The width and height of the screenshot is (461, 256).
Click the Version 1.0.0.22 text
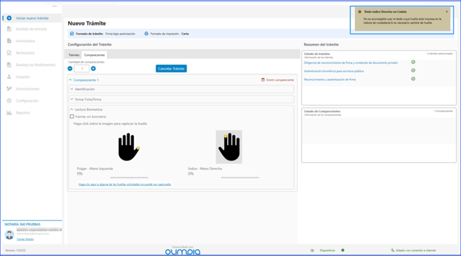16,250
